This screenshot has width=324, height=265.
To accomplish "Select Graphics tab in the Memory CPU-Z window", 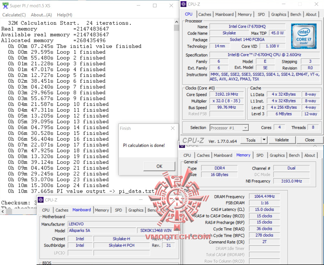I will tap(277, 155).
